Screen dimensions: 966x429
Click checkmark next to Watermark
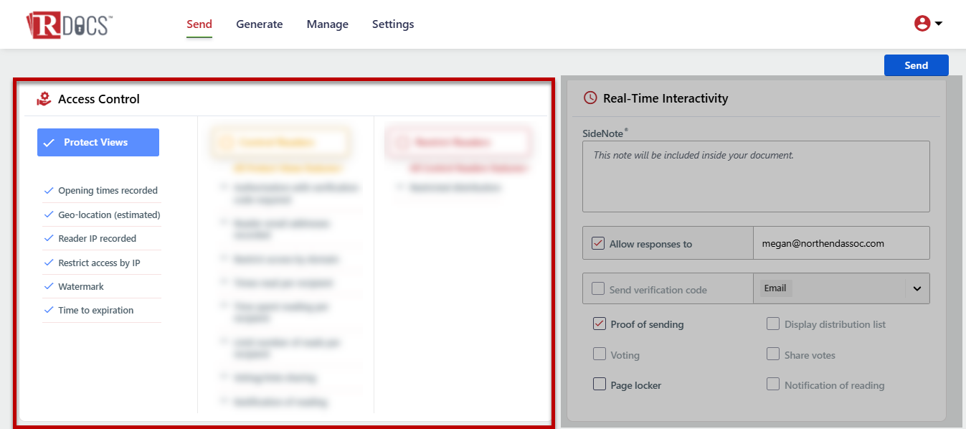click(49, 286)
